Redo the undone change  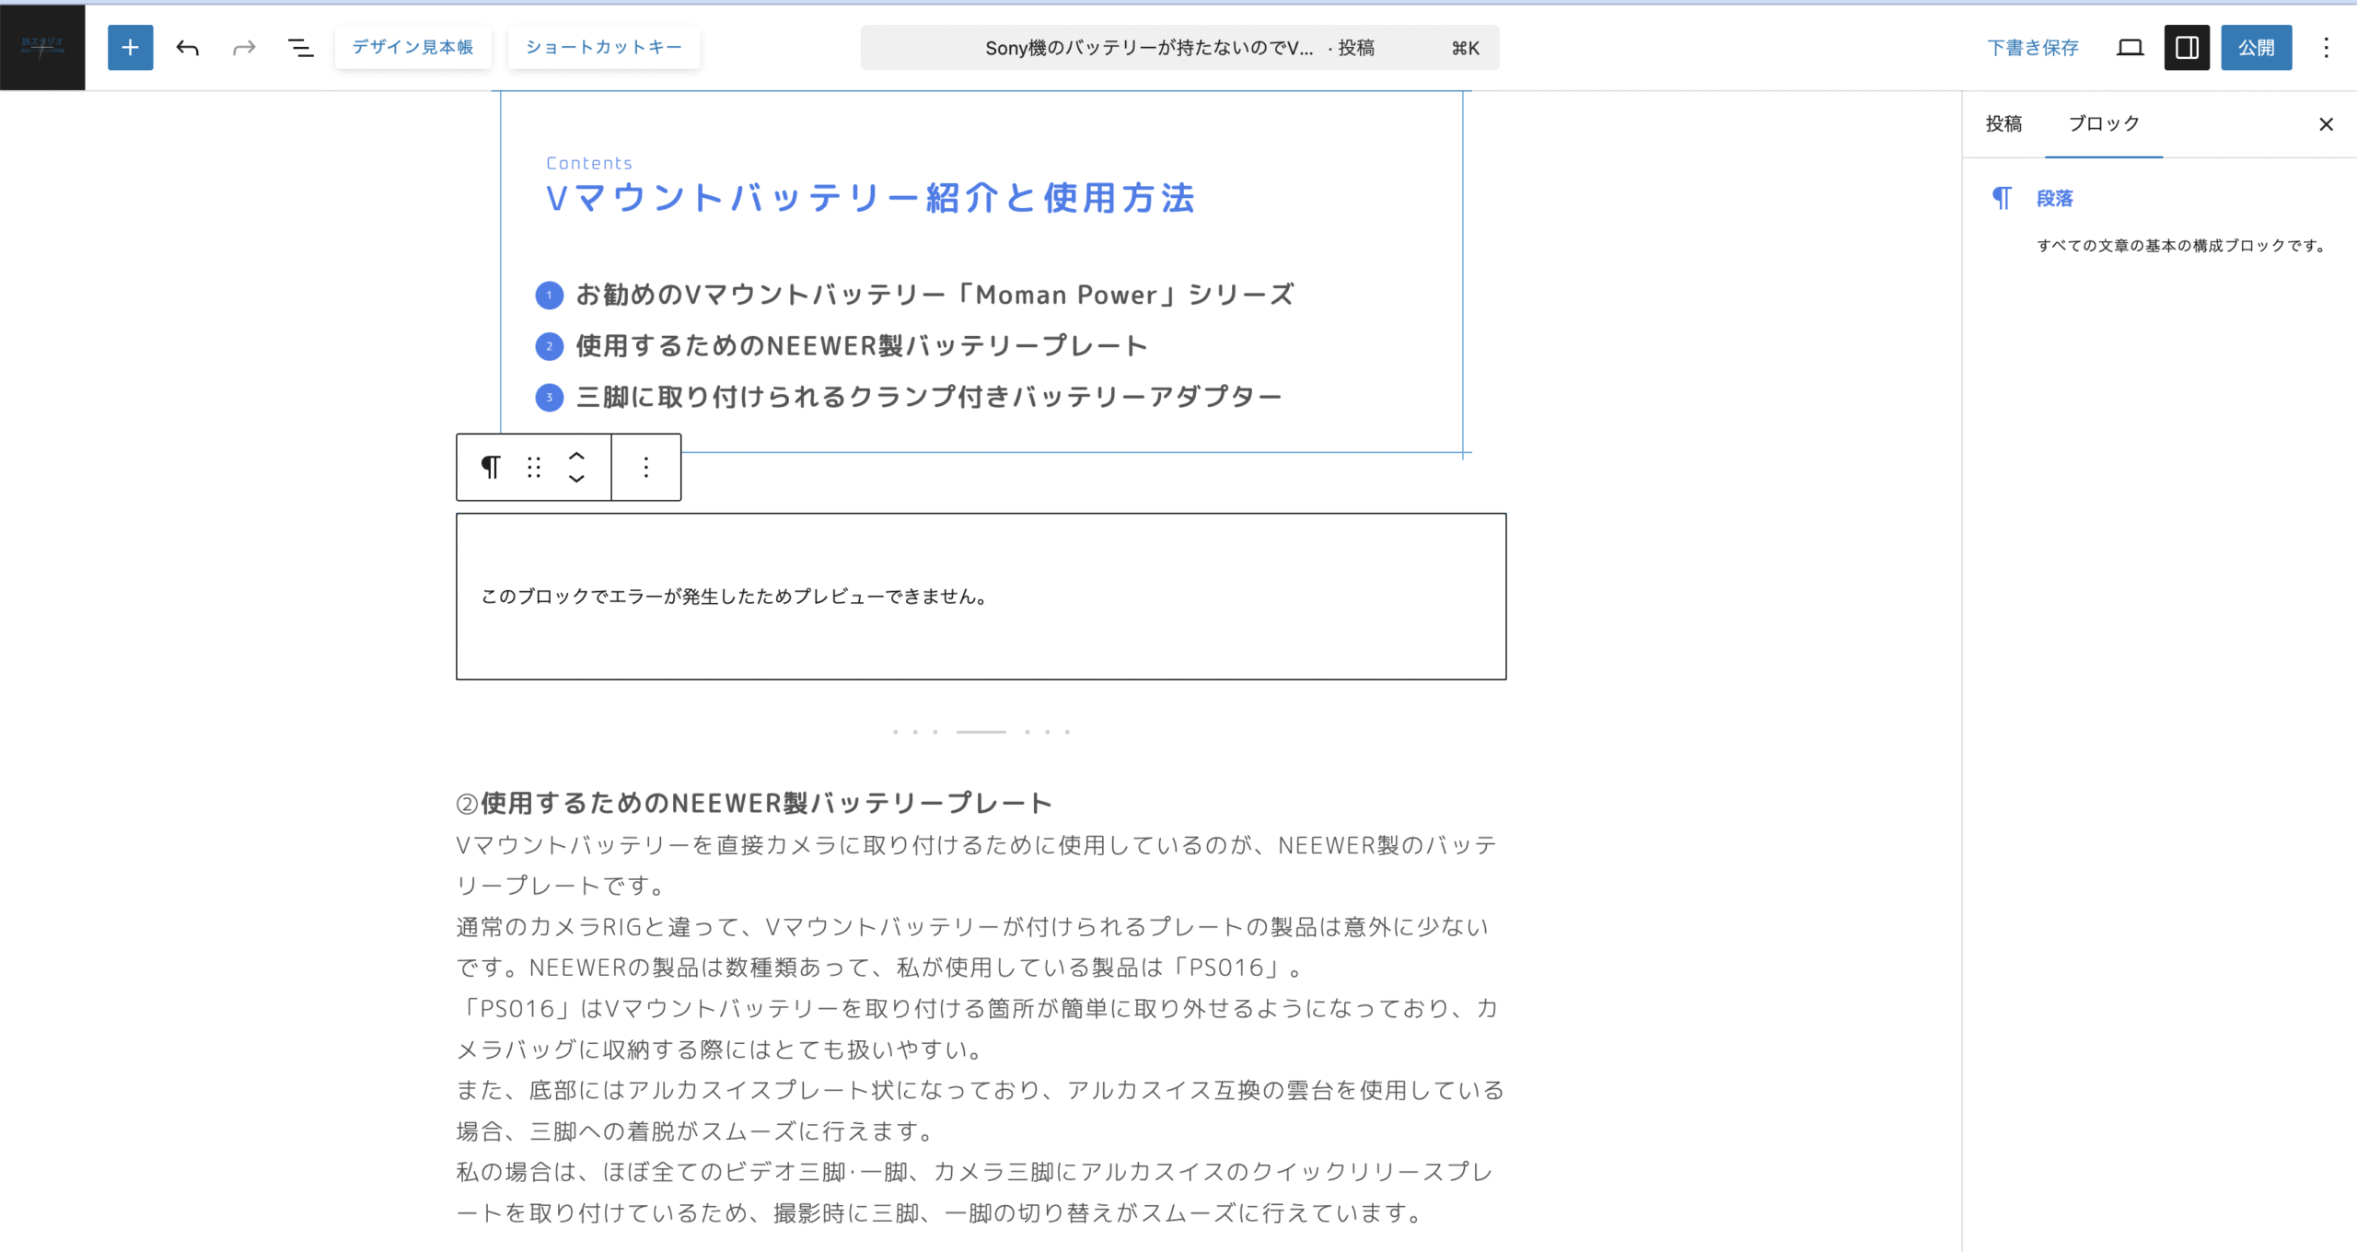244,47
